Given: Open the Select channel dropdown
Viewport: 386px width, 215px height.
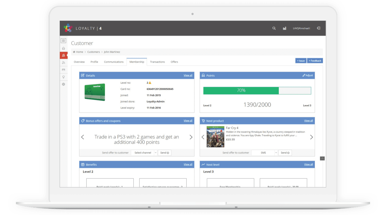Looking at the screenshot, I should (x=144, y=153).
